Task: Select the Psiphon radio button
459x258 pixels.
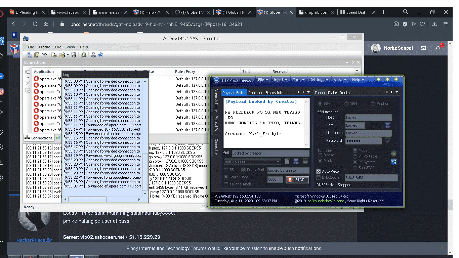Action: [373, 103]
